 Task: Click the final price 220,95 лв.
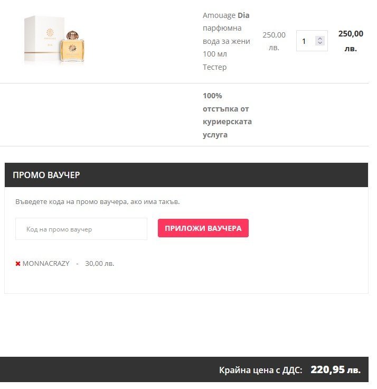(335, 370)
